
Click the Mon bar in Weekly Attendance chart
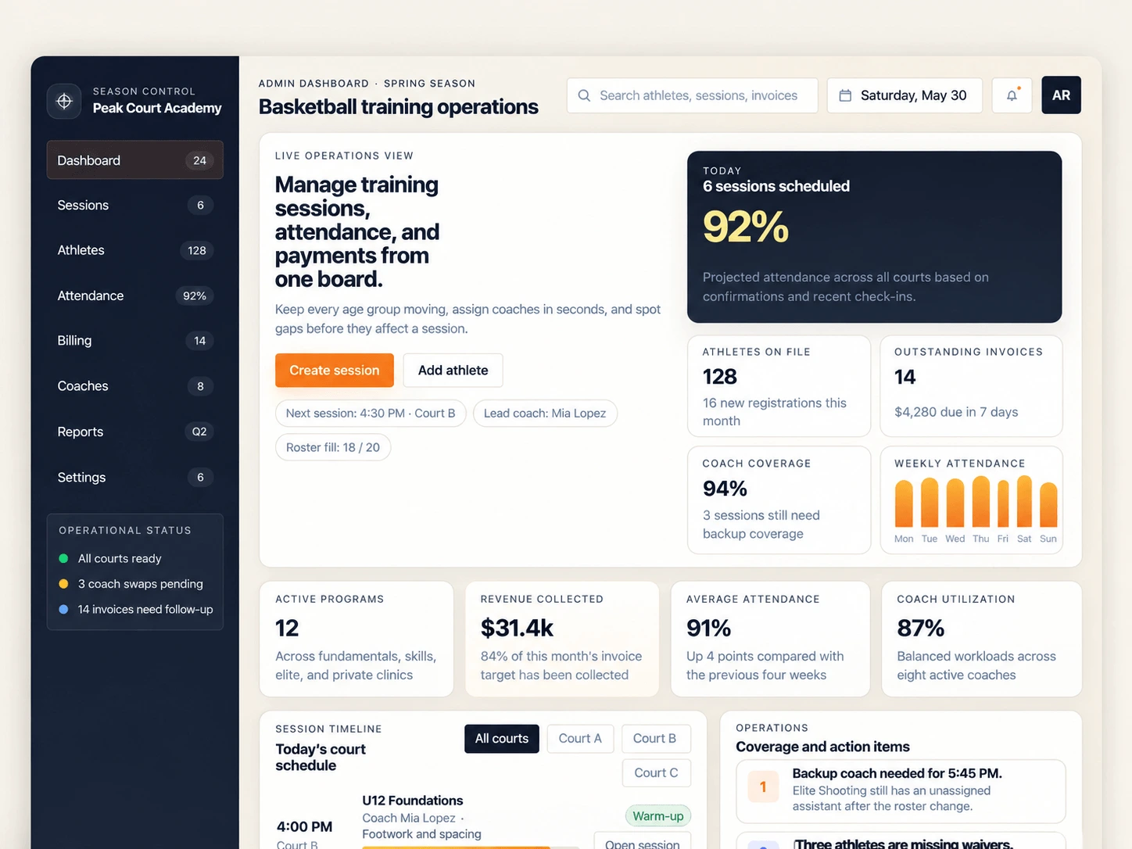pyautogui.click(x=904, y=503)
